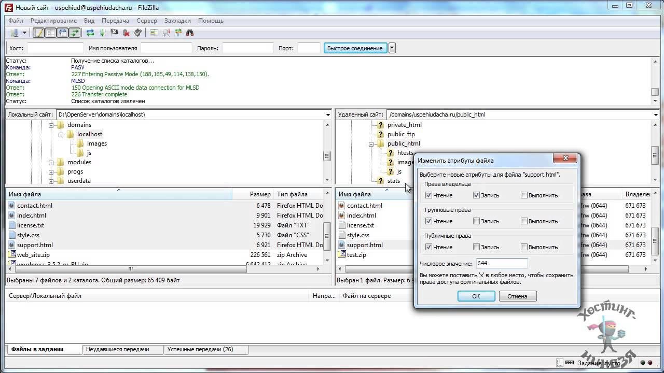The height and width of the screenshot is (373, 664).
Task: Open Quick connect history dropdown arrow
Action: 392,48
